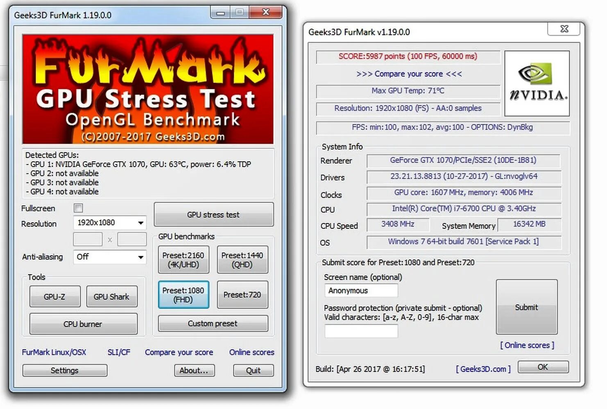The height and width of the screenshot is (409, 607).
Task: Open Compare your score link in main window
Action: click(179, 352)
